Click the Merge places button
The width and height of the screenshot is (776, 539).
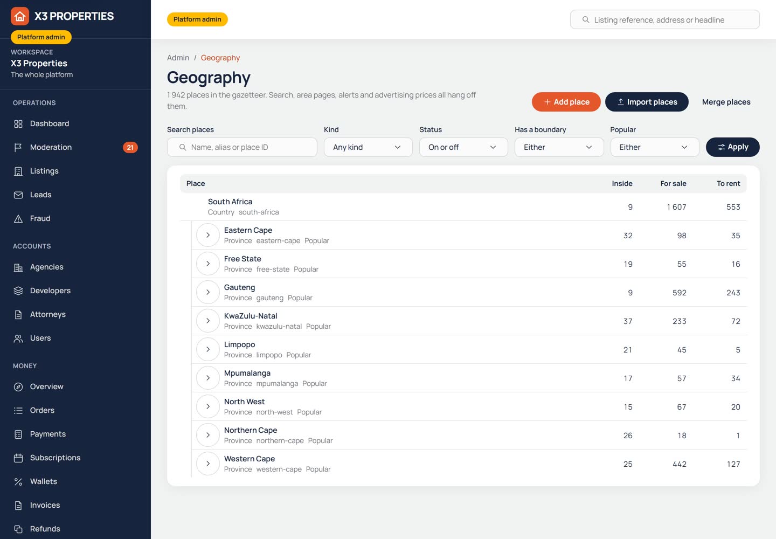pos(726,102)
